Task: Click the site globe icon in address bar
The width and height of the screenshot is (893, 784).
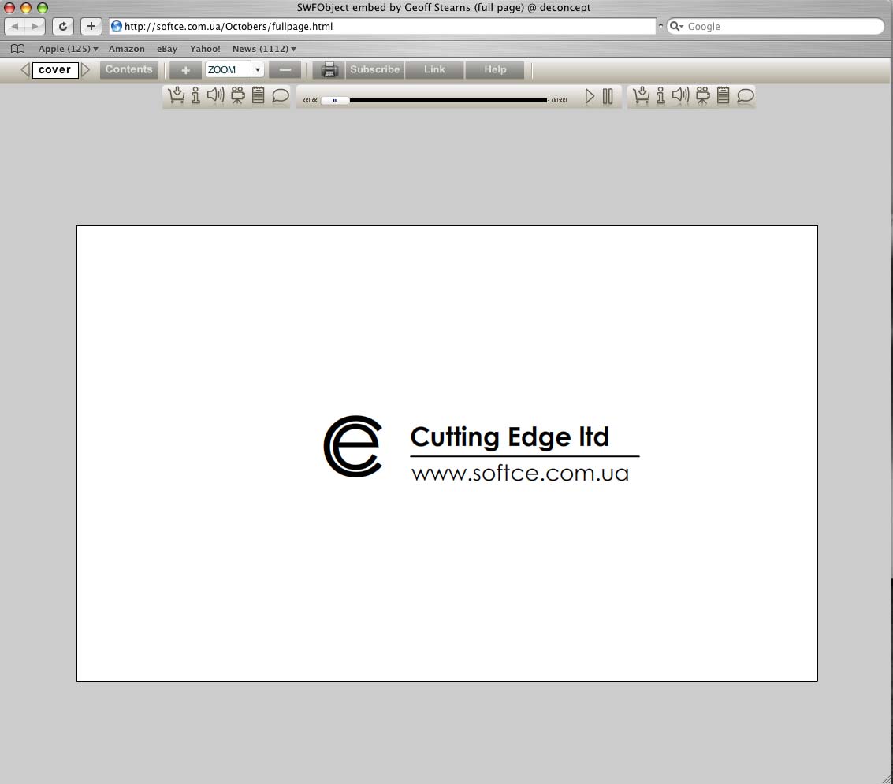Action: pos(117,26)
